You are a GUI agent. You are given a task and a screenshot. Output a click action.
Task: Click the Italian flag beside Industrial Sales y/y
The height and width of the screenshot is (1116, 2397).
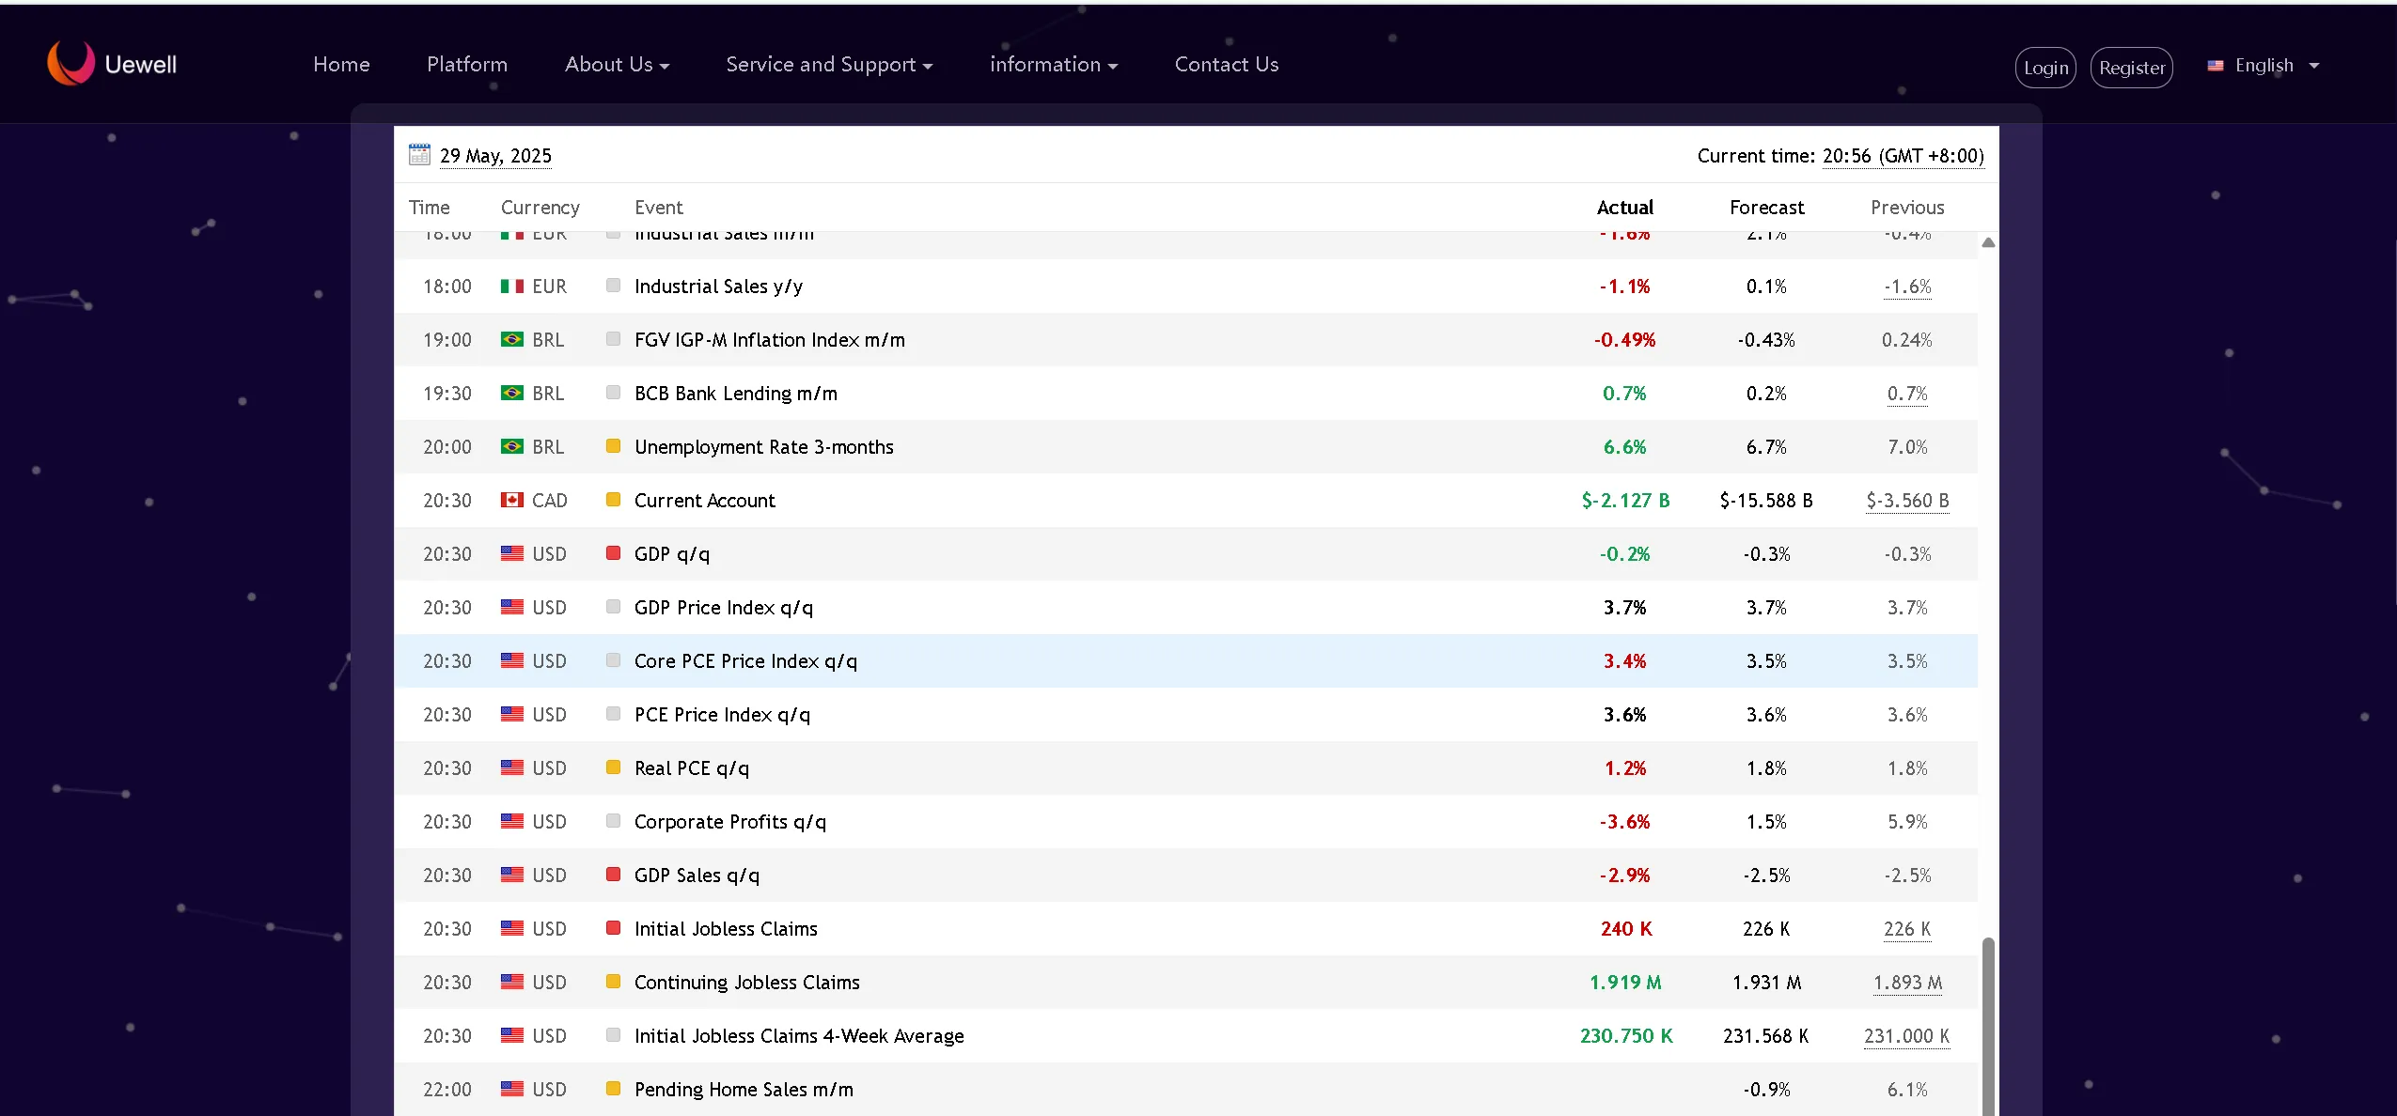pos(511,286)
